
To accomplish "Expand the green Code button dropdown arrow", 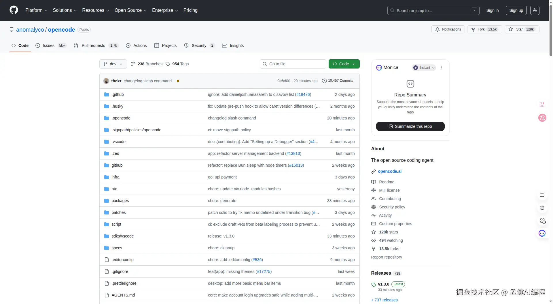I will tap(354, 64).
